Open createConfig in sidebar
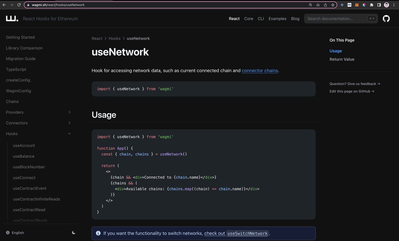Screen dimensions: 399x241 (x=18, y=80)
